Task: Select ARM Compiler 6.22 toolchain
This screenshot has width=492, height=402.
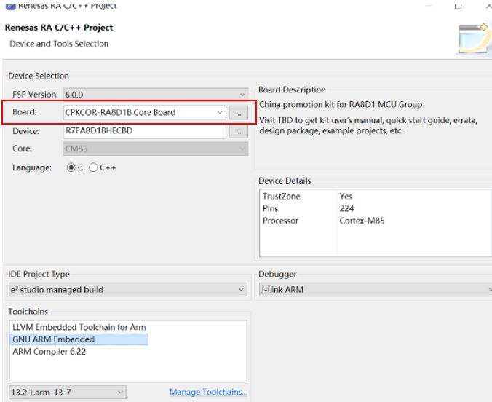Action: point(49,352)
